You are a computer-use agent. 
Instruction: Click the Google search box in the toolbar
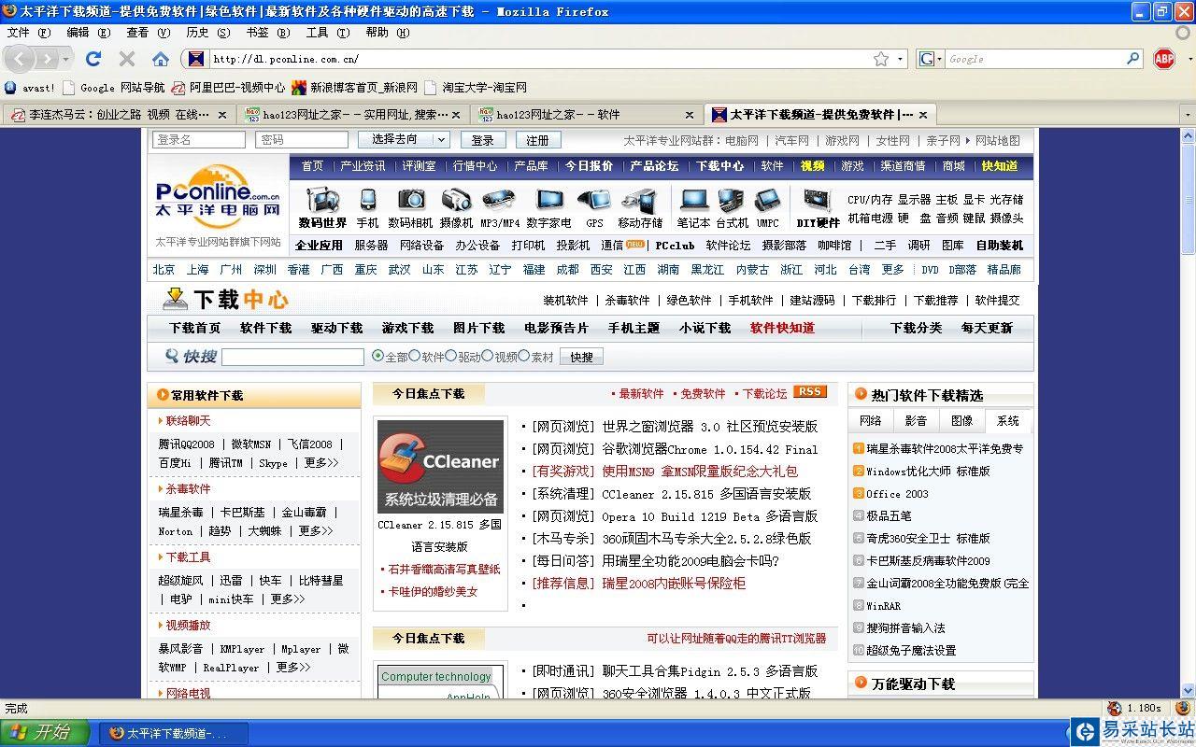point(1035,59)
